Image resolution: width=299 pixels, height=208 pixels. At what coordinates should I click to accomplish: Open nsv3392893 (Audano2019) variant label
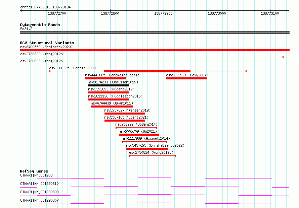[111, 89]
